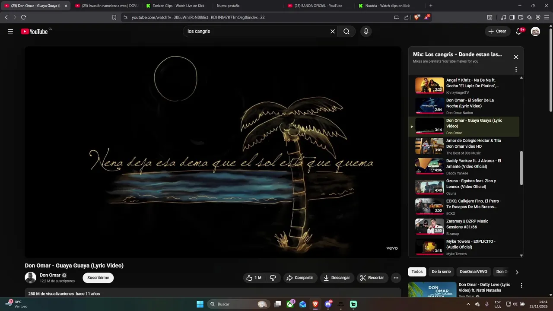Open the Brave Wallet icon
This screenshot has height=311, width=553.
521,17
